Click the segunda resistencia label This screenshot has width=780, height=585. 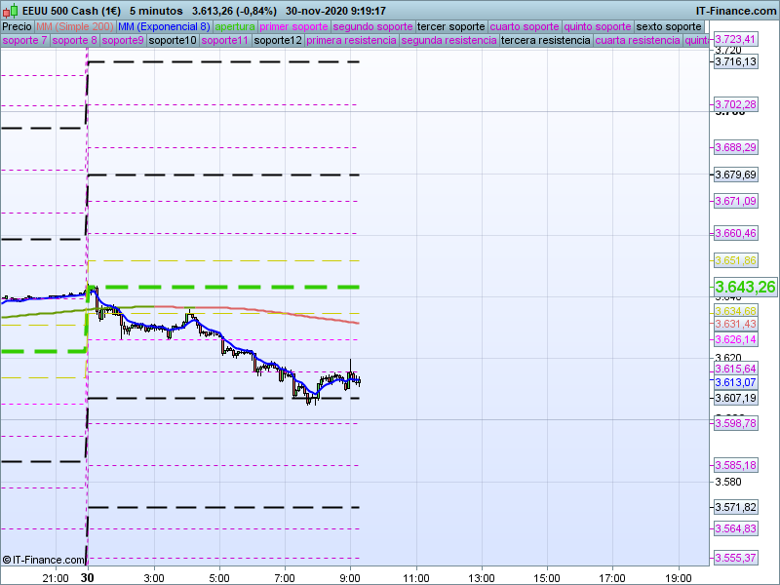click(448, 40)
